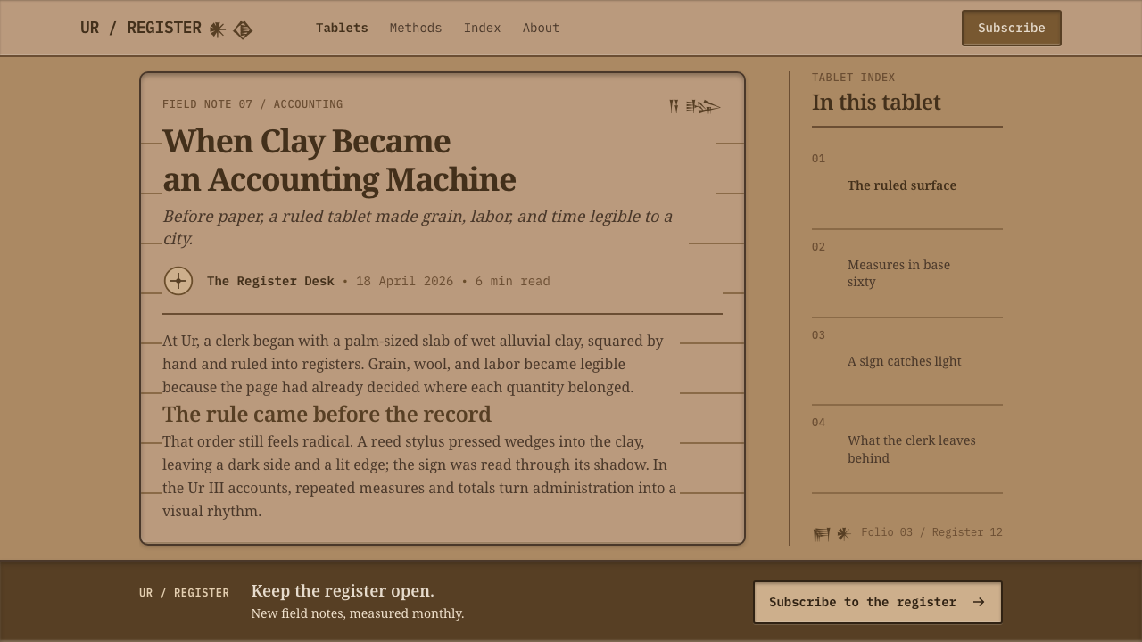Click the headline "When Clay Became an Accounting Machine"
The image size is (1142, 642).
tap(339, 160)
